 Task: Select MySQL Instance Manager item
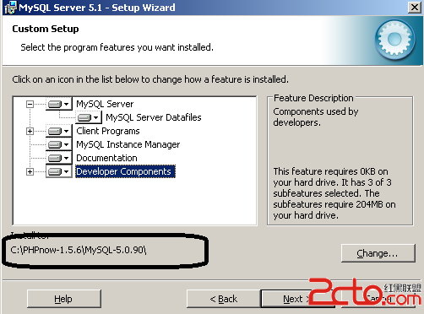pyautogui.click(x=128, y=144)
